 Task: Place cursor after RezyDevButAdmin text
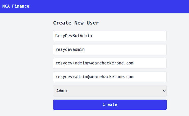[92, 36]
